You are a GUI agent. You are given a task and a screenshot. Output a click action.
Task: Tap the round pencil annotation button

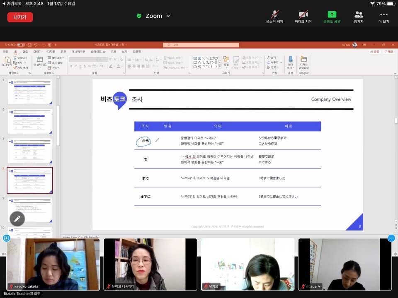pos(17,219)
